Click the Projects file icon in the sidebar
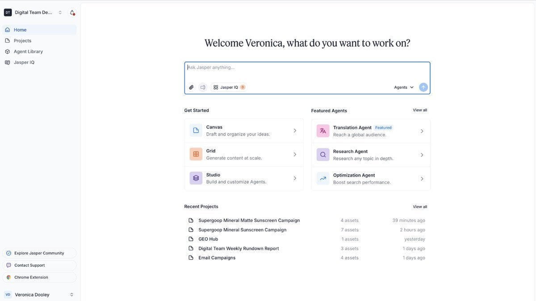 click(8, 41)
